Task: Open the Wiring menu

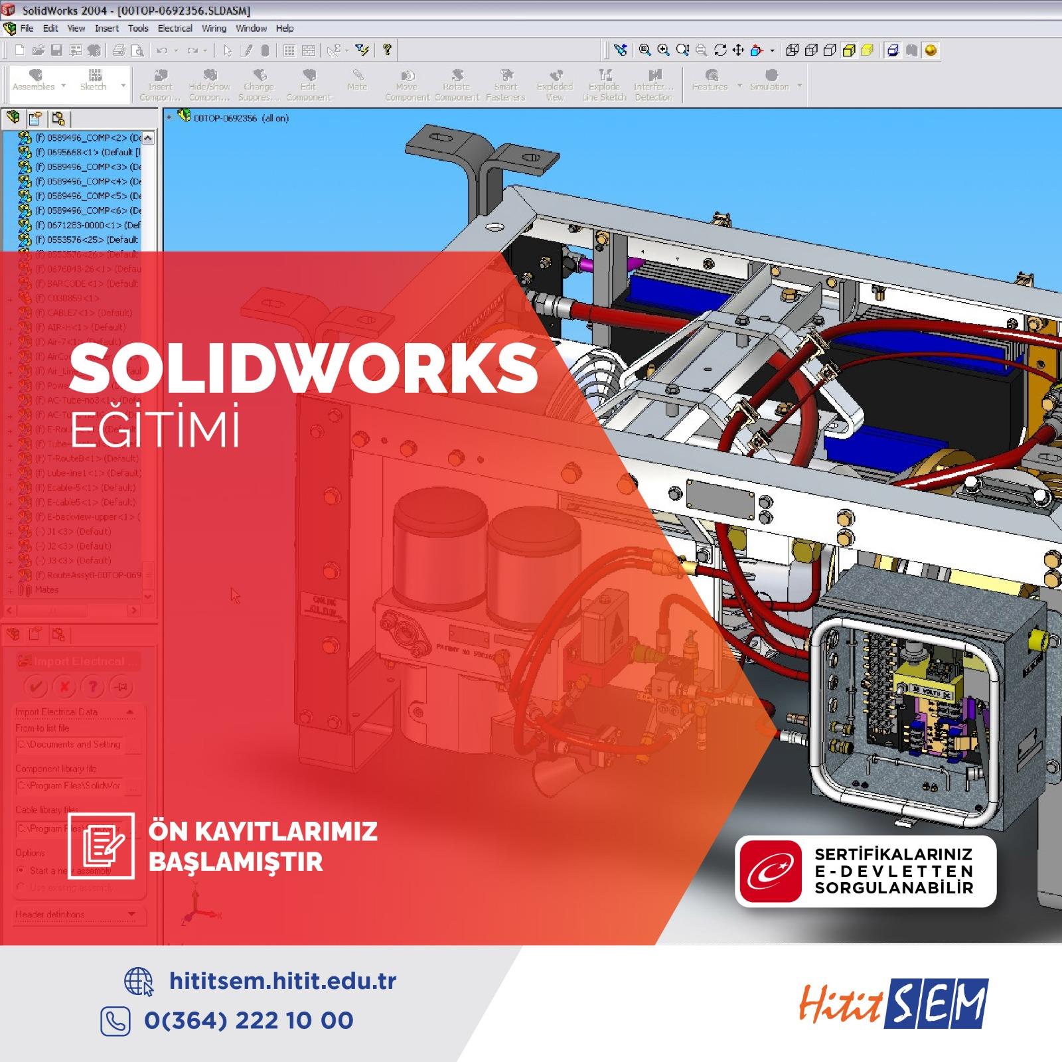Action: tap(214, 29)
